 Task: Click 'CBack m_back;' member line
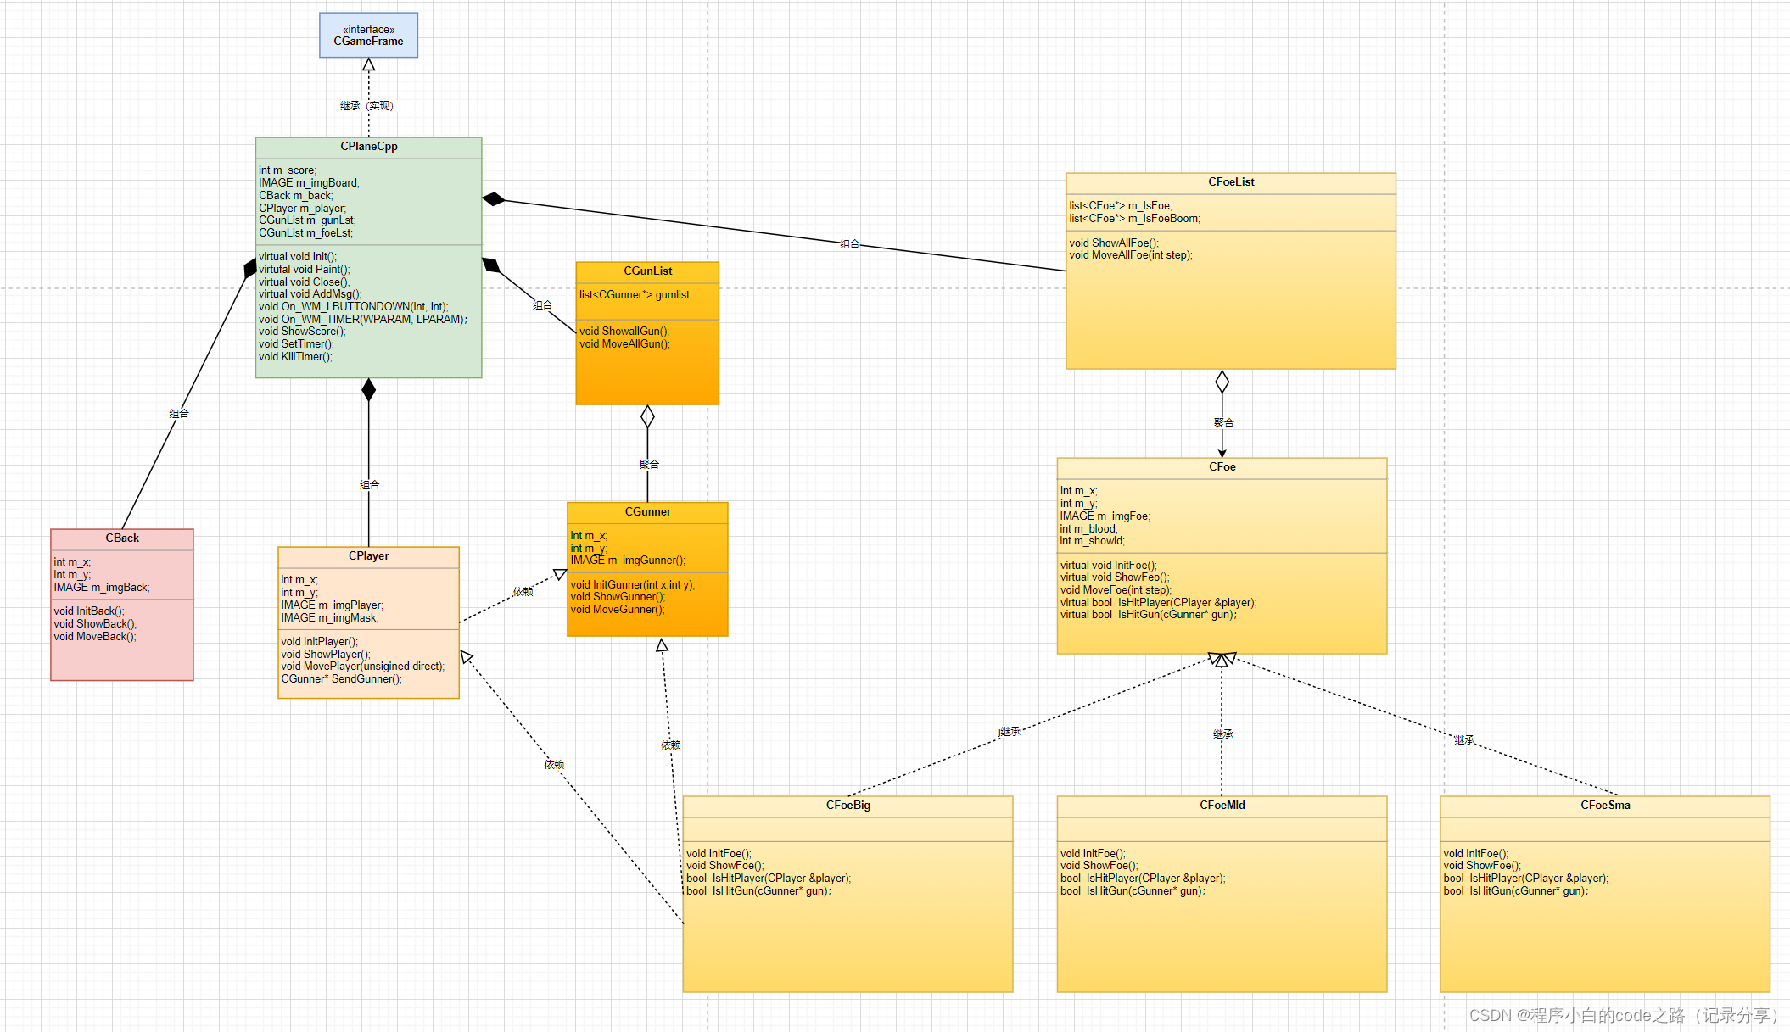[x=296, y=195]
